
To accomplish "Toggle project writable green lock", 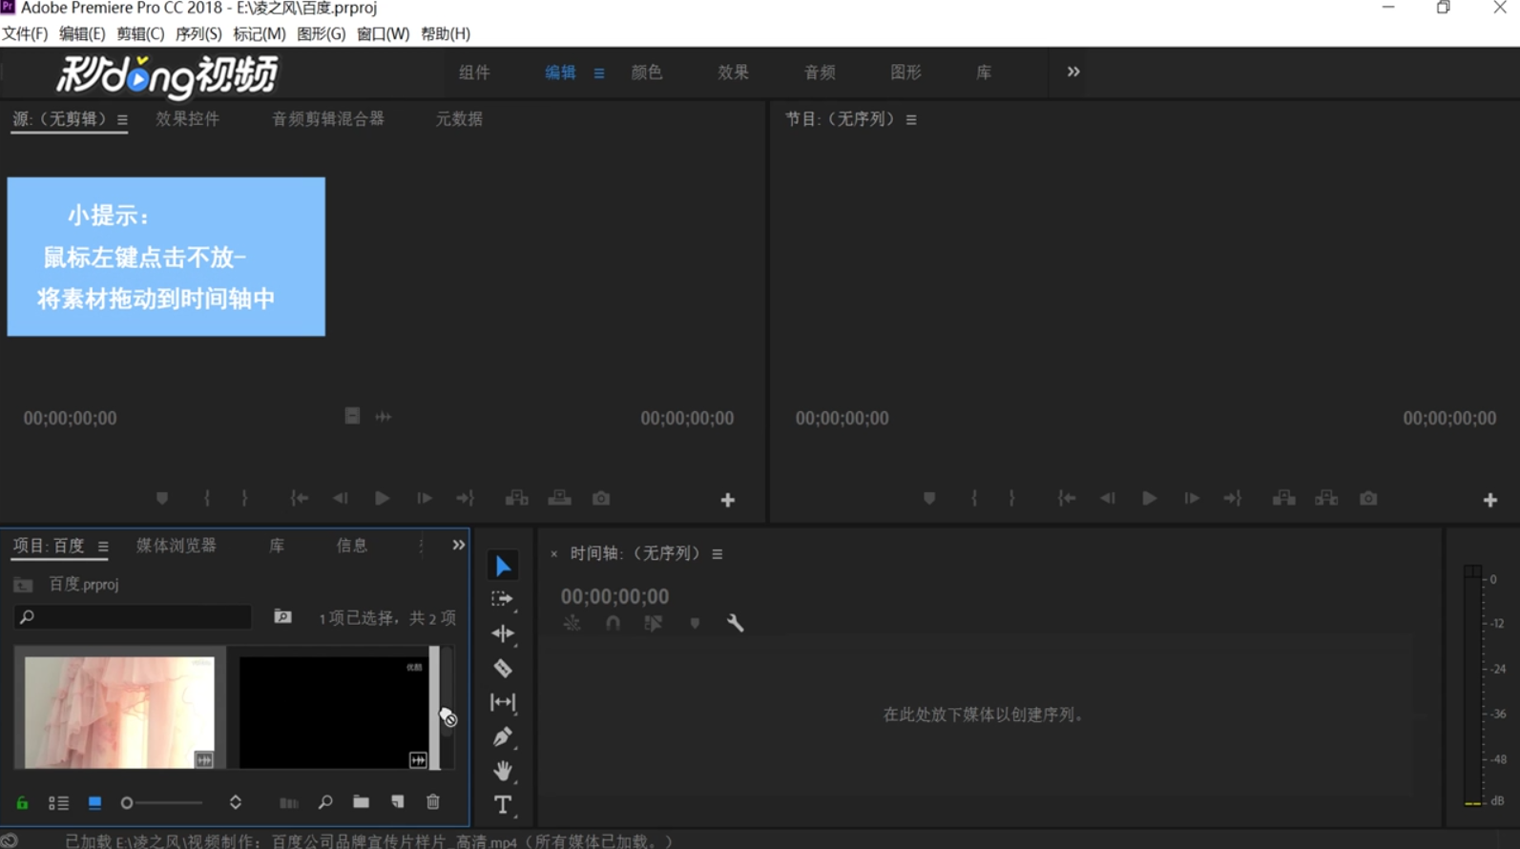I will tap(22, 803).
